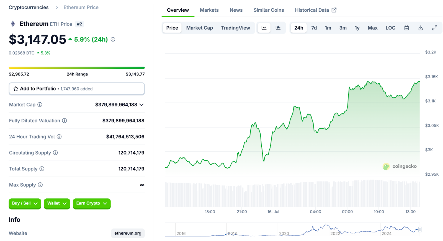Click external link icon beside Historical Data
Screen dimensions: 443x241
pyautogui.click(x=334, y=10)
